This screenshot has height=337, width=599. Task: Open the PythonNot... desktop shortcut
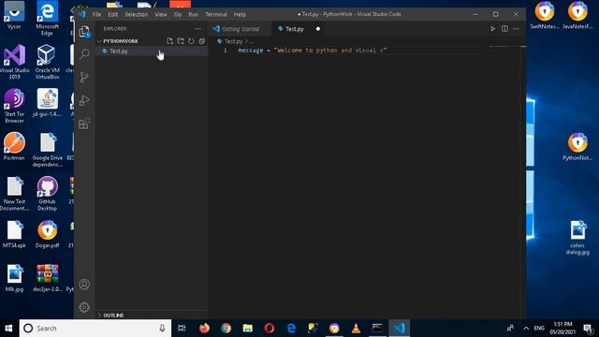(x=577, y=147)
